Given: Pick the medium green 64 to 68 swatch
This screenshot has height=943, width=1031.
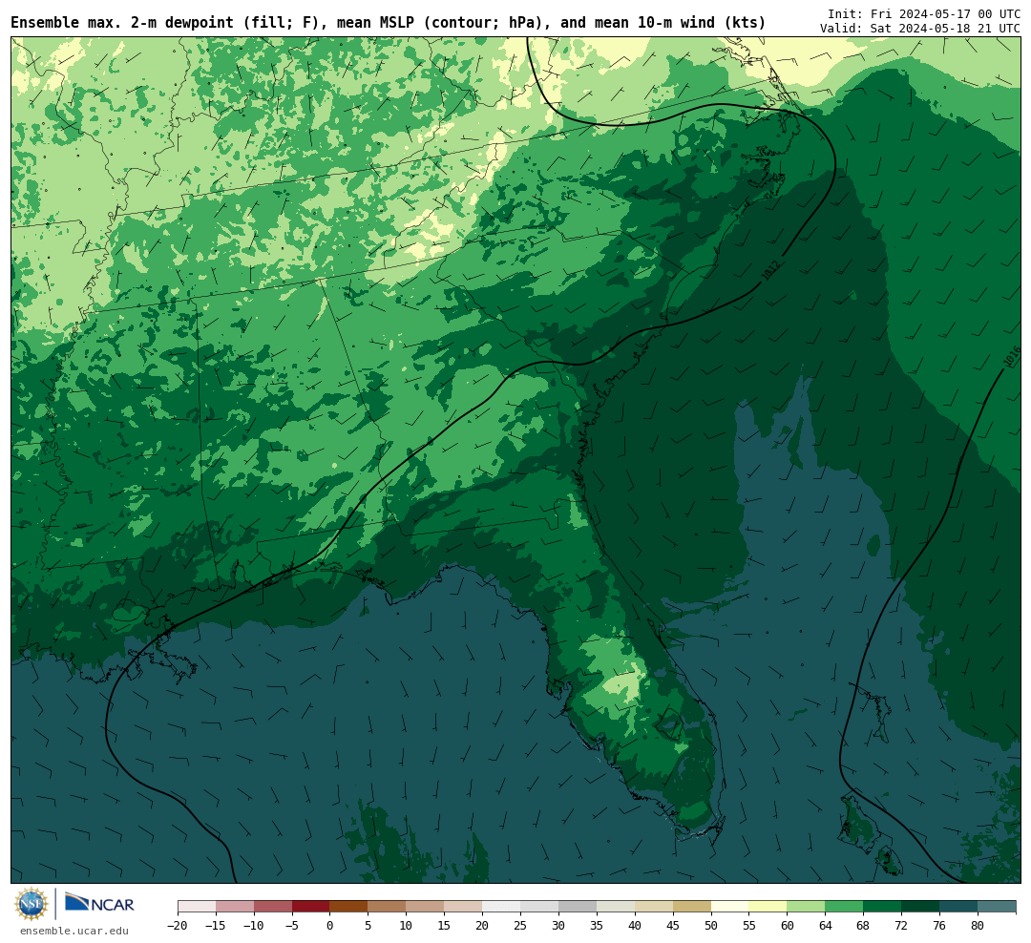Looking at the screenshot, I should [x=845, y=907].
